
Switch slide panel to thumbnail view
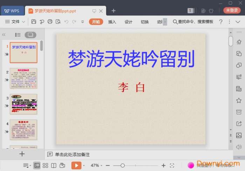[30, 35]
